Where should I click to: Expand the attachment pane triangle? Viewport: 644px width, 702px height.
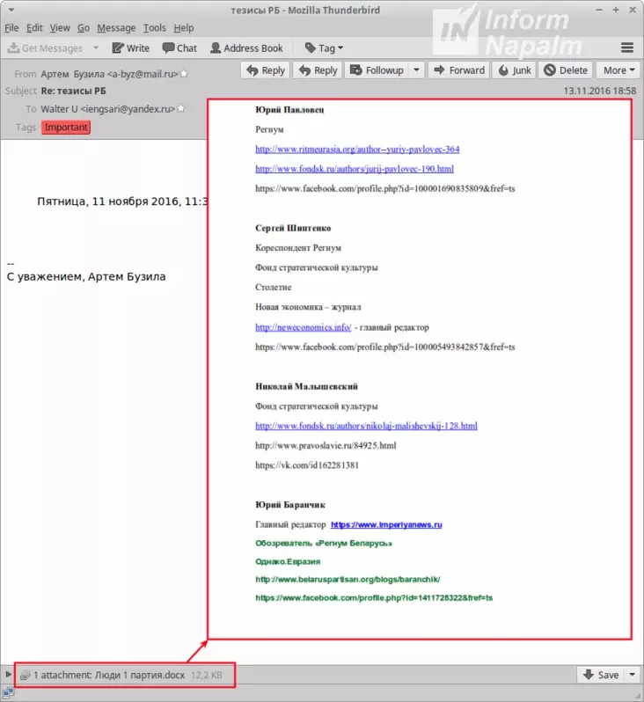8,674
